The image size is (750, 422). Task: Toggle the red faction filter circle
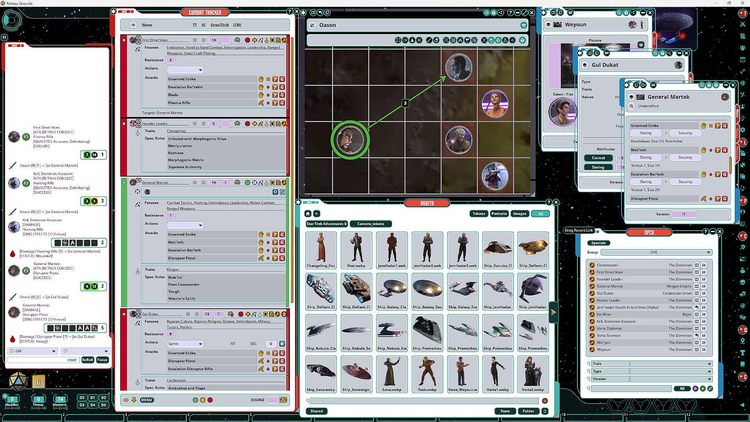point(210,400)
